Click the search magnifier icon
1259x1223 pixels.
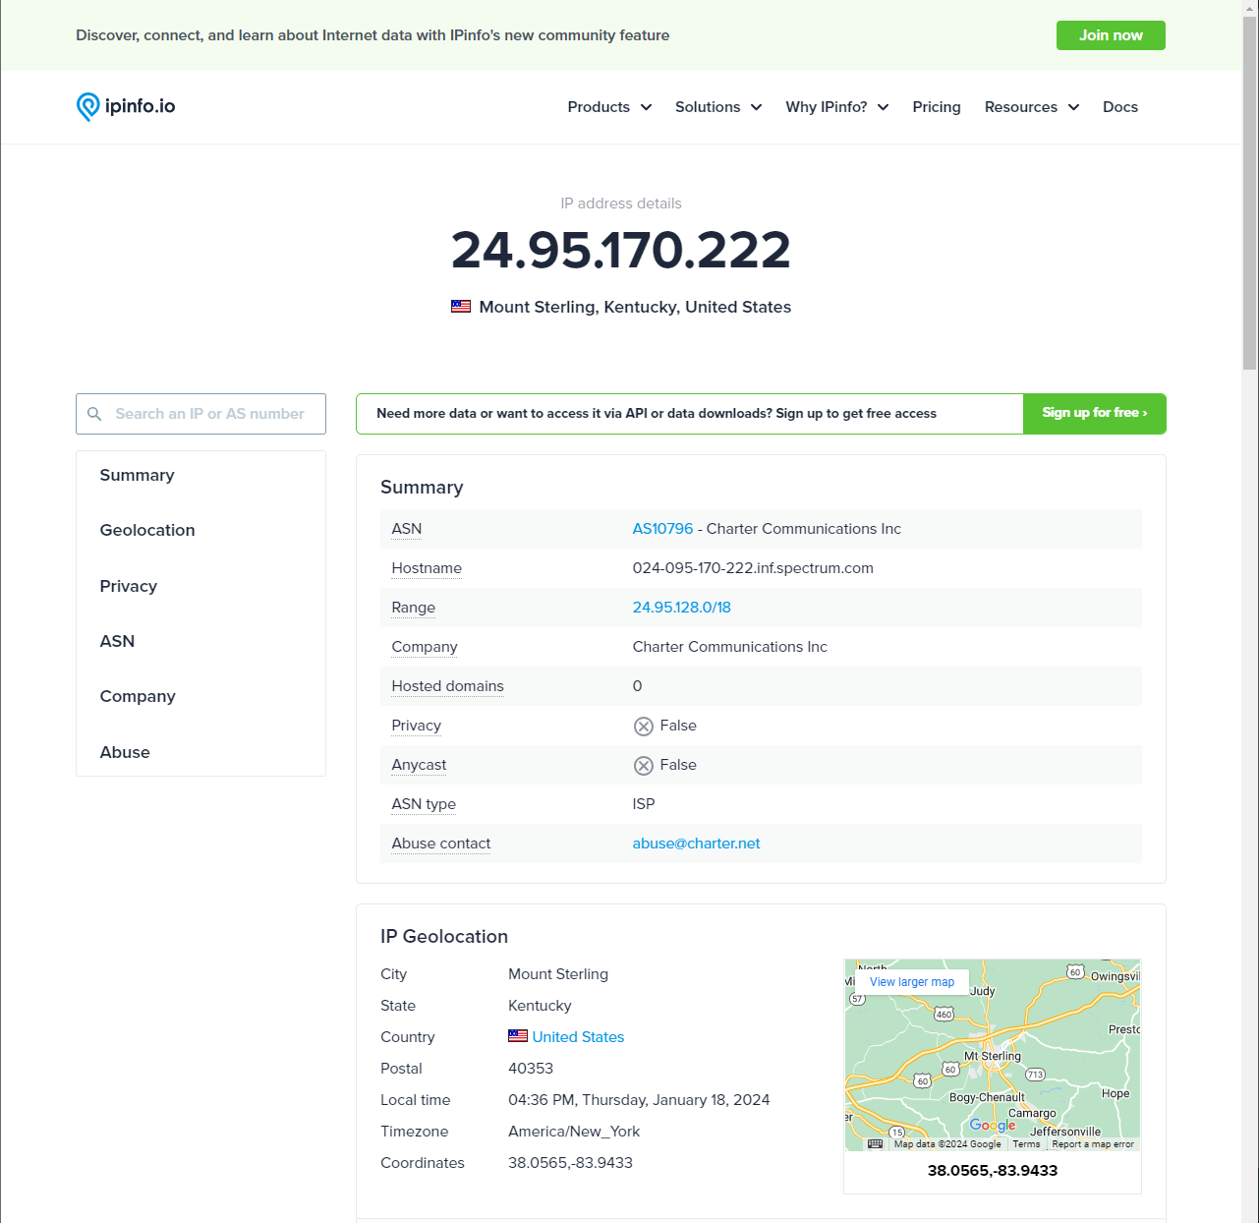pos(94,414)
